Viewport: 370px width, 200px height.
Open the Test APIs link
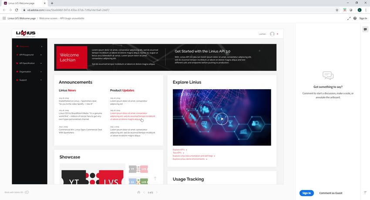[178, 153]
